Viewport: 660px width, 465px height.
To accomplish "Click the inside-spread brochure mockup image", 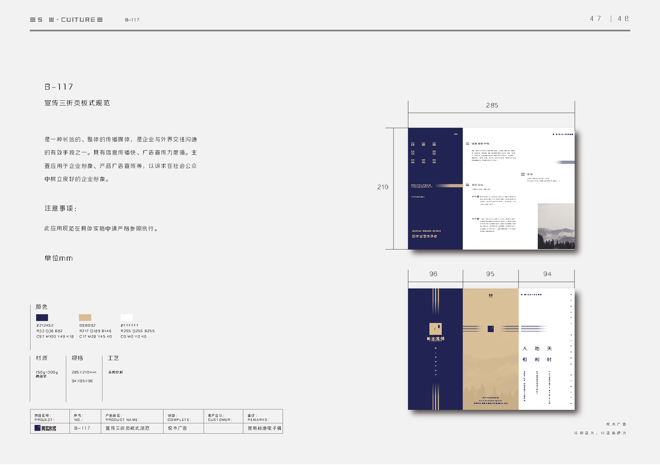I will point(491,189).
